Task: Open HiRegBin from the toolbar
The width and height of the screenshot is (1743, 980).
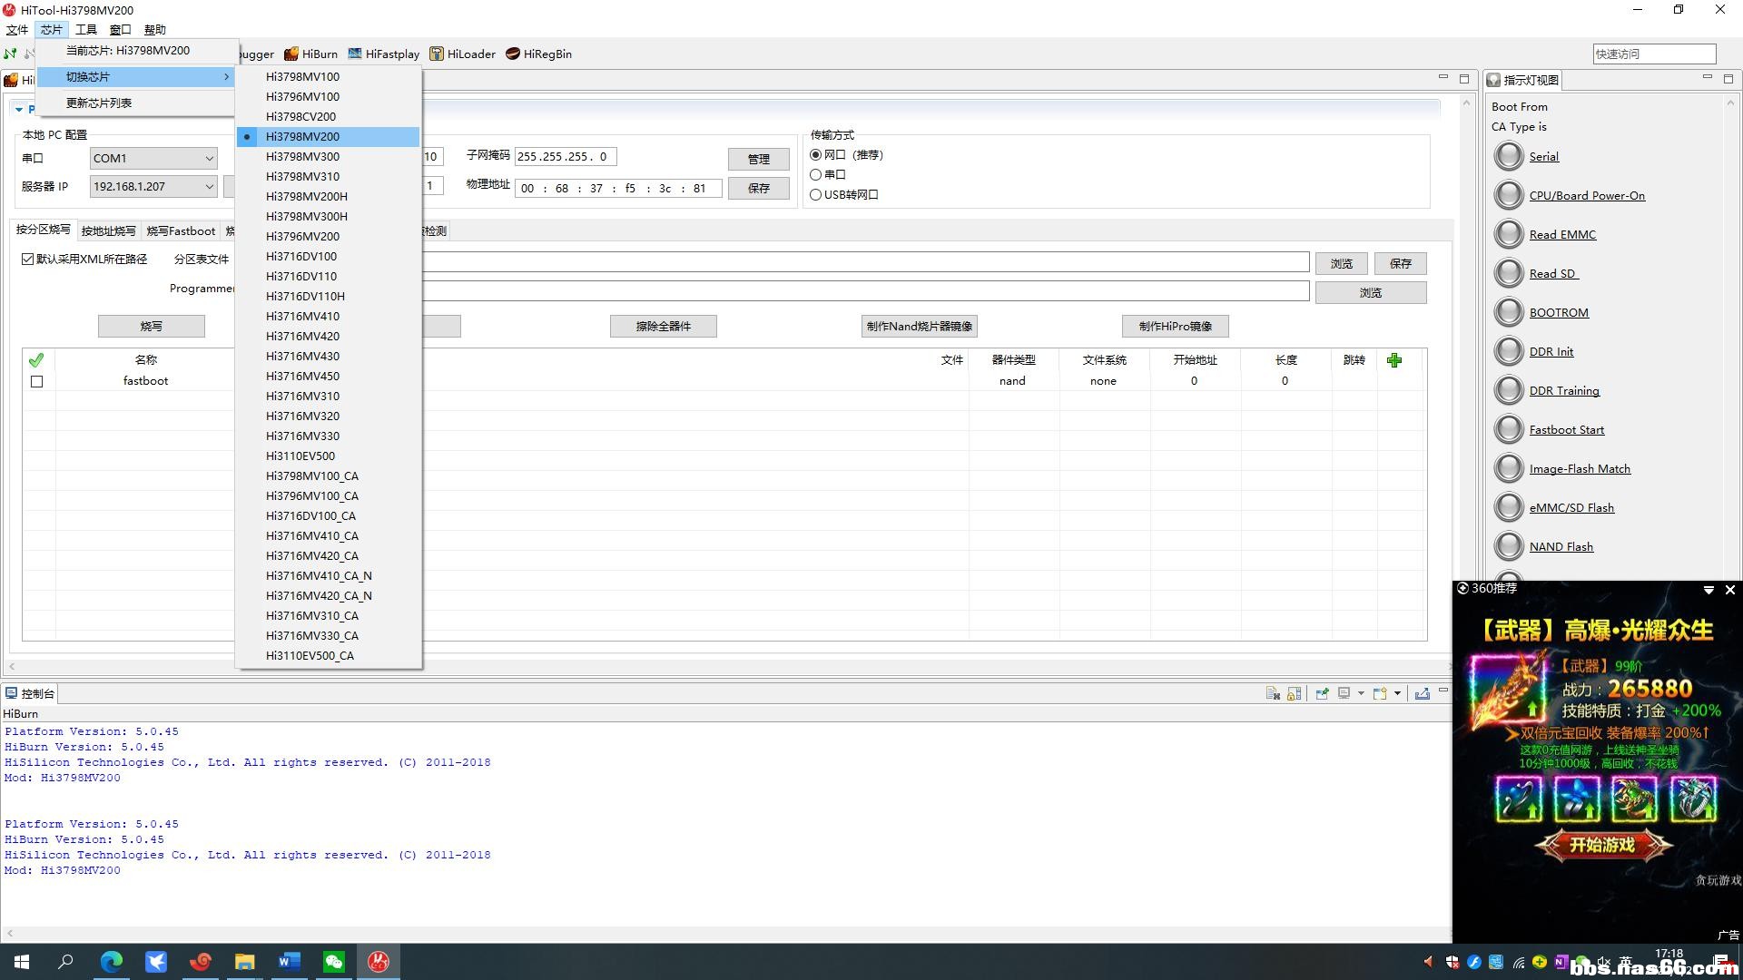Action: pos(538,54)
